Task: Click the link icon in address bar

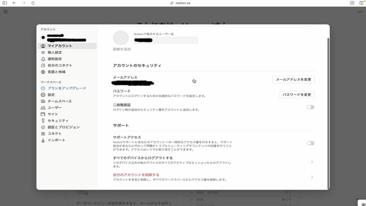Action: tap(172, 3)
